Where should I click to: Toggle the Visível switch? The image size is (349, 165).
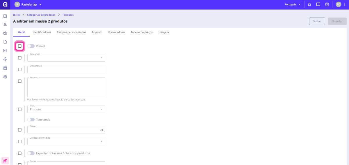(x=31, y=46)
